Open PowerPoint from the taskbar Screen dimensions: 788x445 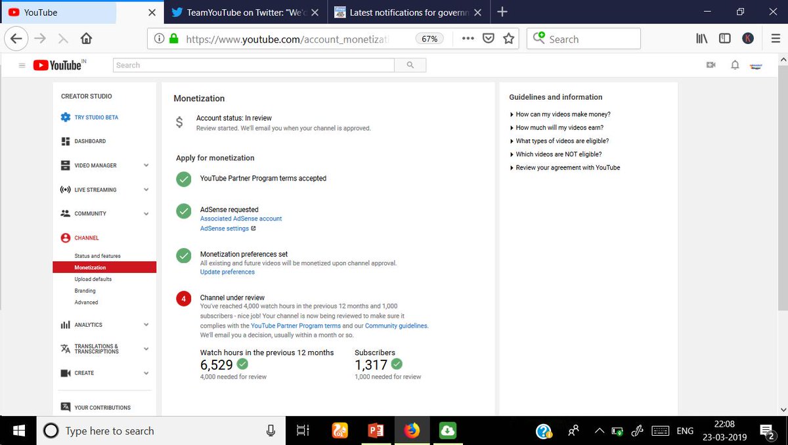[x=376, y=431]
